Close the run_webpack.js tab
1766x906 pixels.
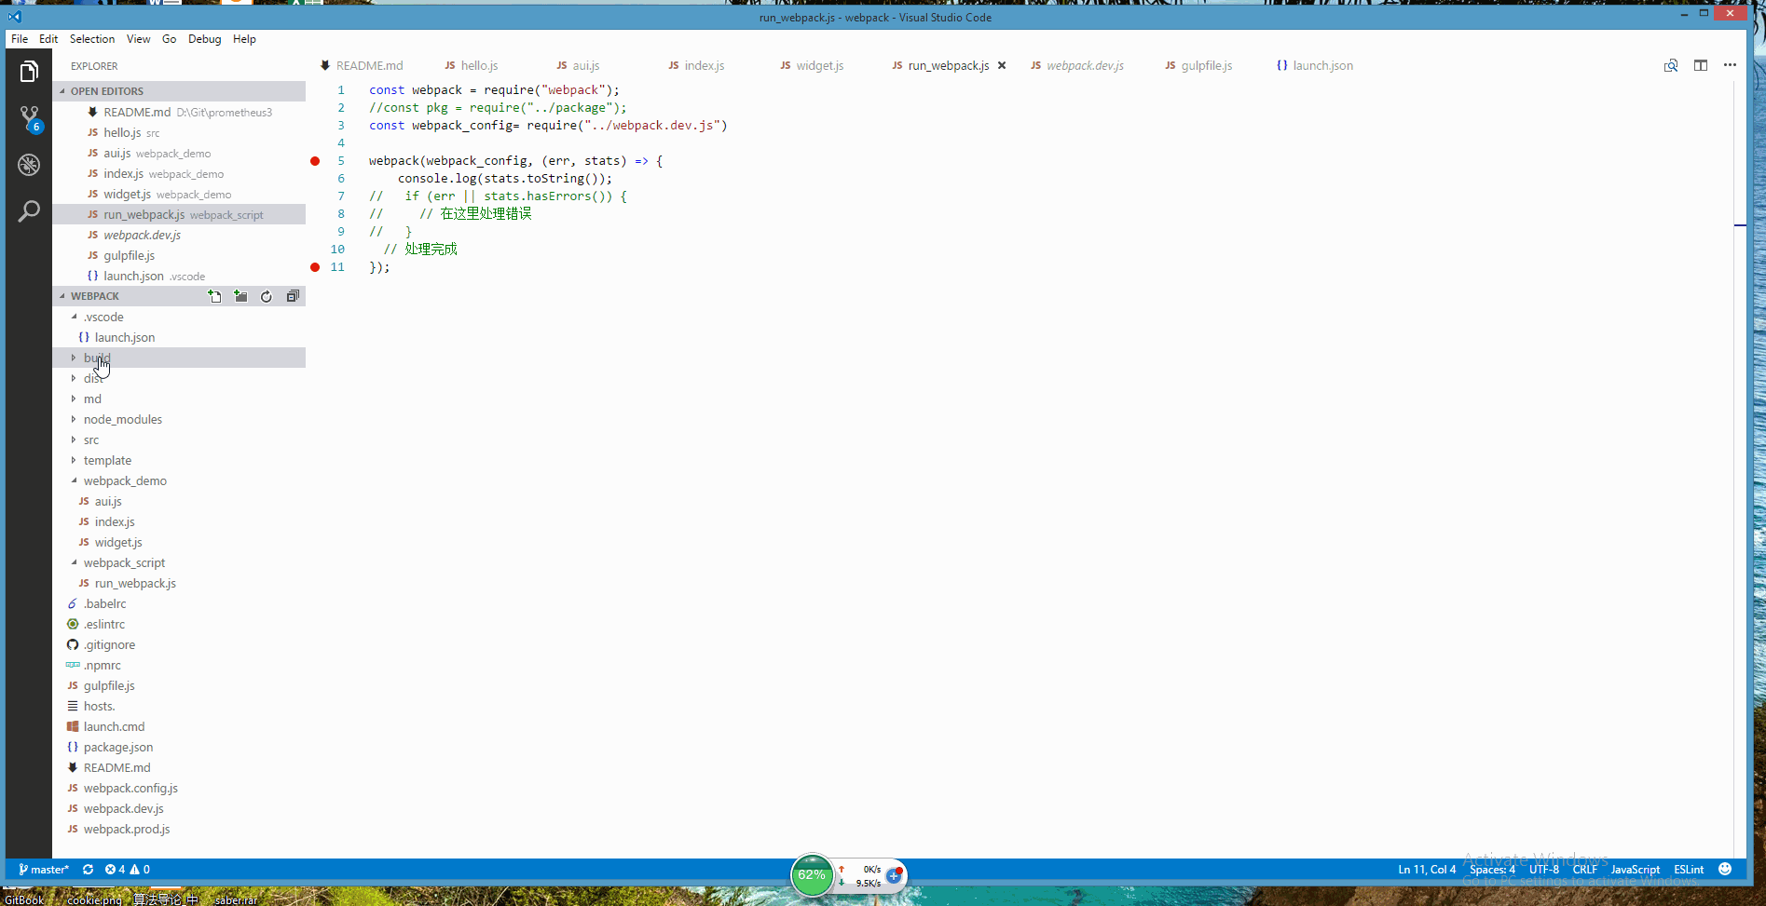click(1002, 65)
